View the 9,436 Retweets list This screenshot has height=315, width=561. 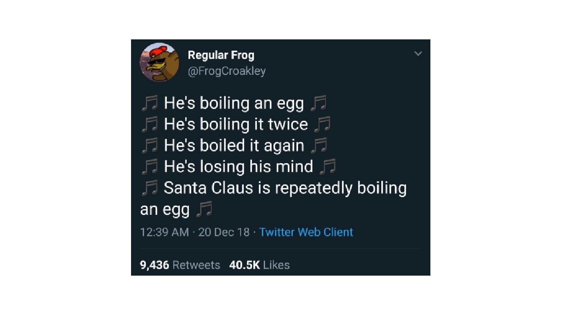tap(180, 265)
